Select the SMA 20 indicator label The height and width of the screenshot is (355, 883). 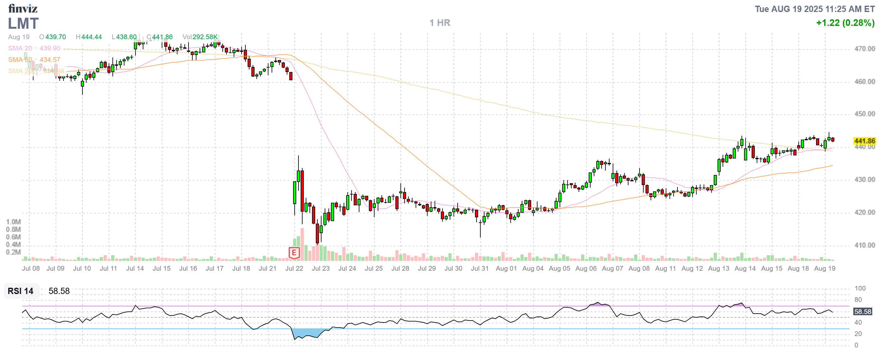pos(20,48)
